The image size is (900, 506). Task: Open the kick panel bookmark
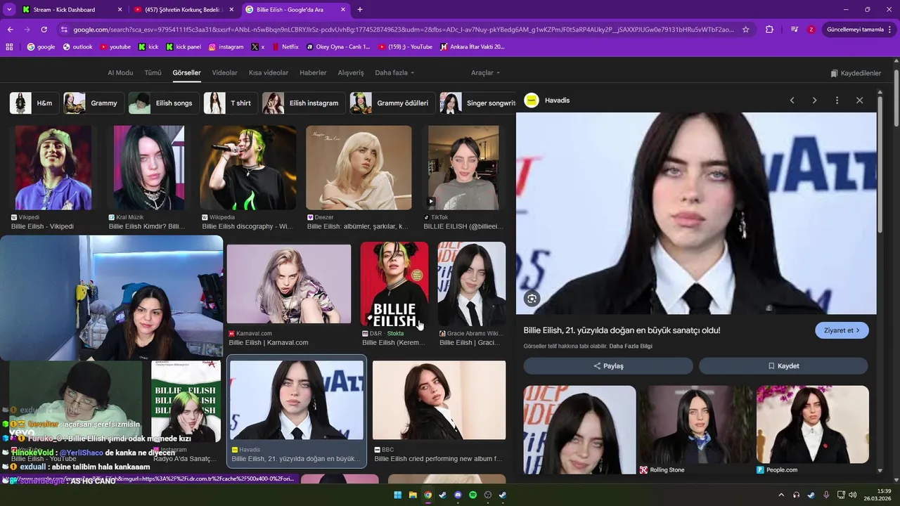coord(184,47)
